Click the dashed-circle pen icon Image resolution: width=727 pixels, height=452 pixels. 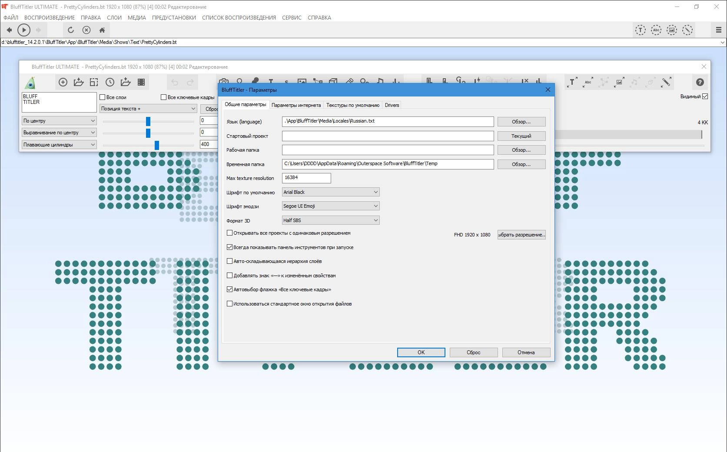point(687,30)
